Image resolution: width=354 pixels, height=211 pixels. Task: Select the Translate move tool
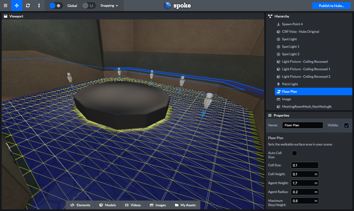click(17, 6)
